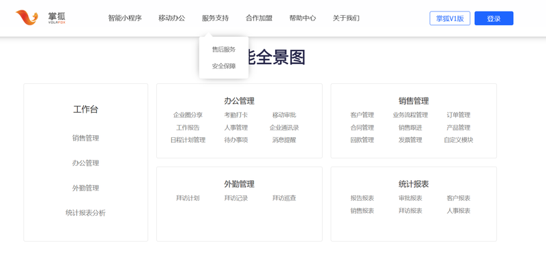This screenshot has width=546, height=271.
Task: Open 审批报表 under 统计报表
Action: (410, 198)
